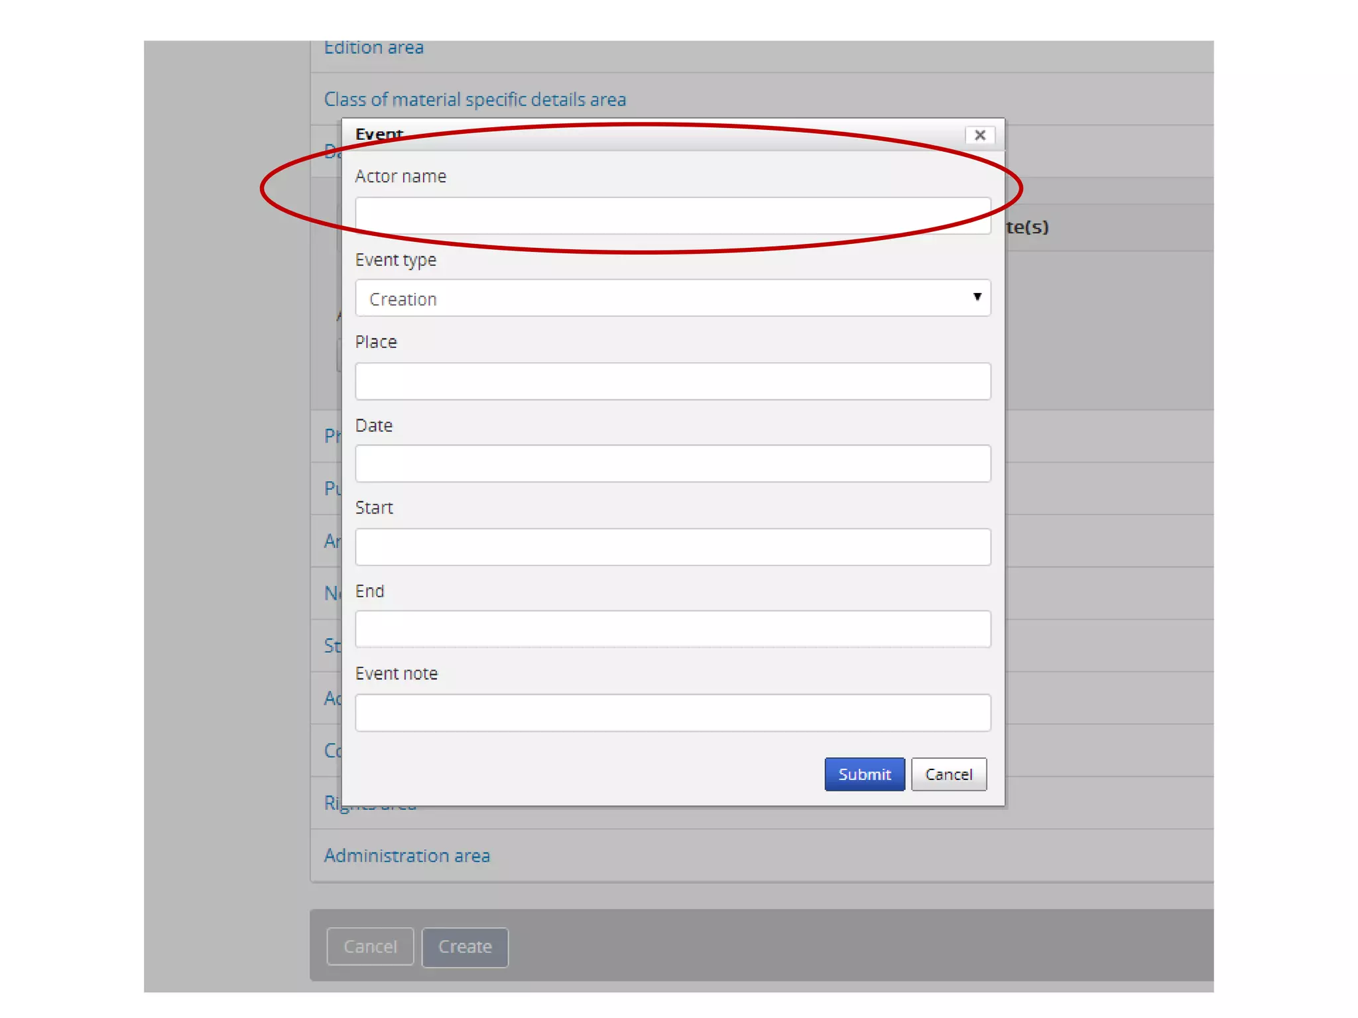Click the Event note input field

point(672,712)
